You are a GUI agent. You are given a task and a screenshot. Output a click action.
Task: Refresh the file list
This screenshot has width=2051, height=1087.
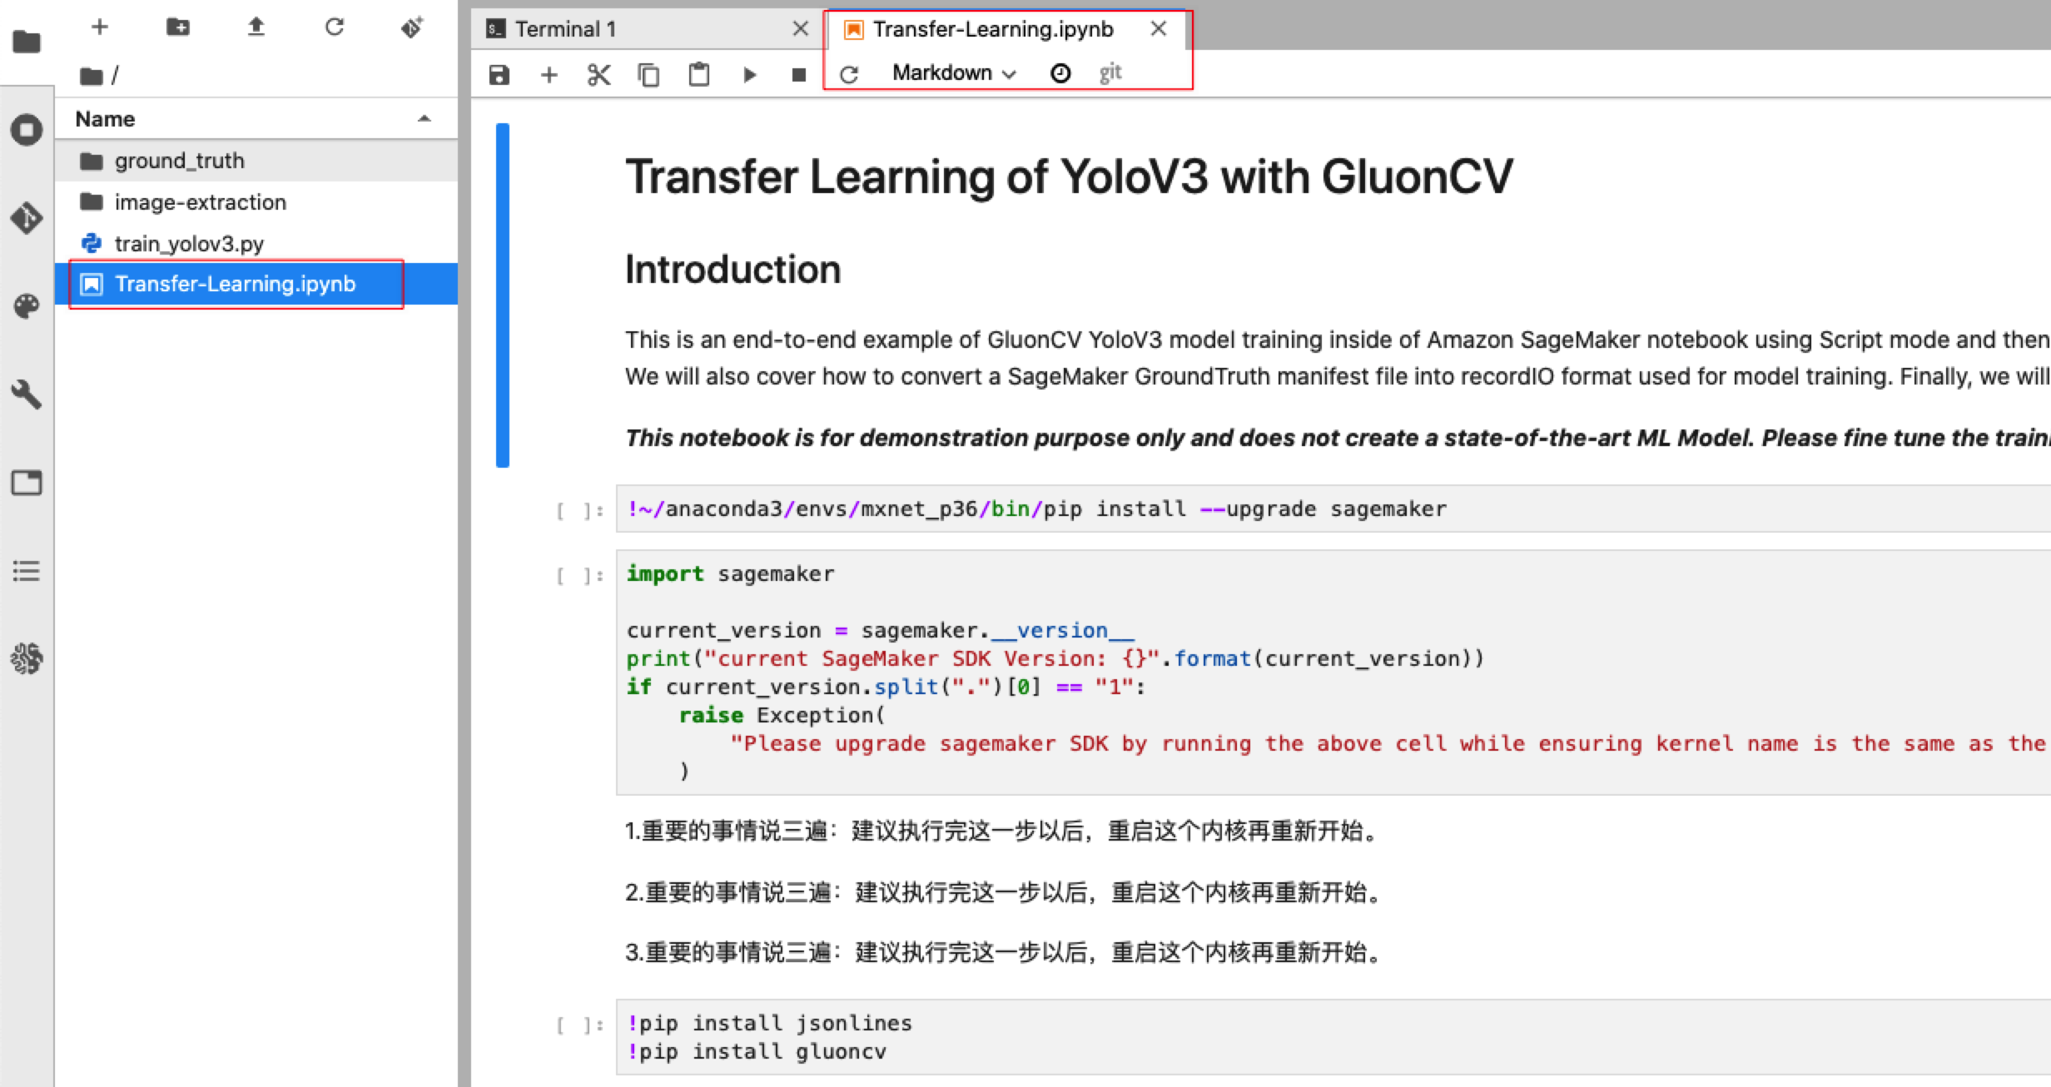point(335,27)
